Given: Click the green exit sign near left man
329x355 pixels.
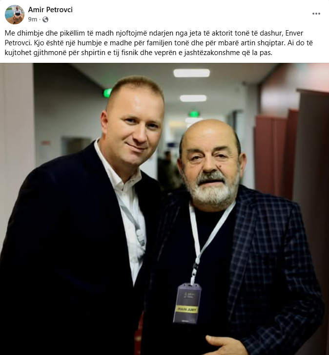Looking at the screenshot, I should (107, 93).
